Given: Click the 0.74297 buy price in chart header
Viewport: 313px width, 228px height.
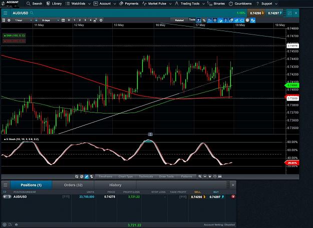Looking at the screenshot, I should 275,13.
